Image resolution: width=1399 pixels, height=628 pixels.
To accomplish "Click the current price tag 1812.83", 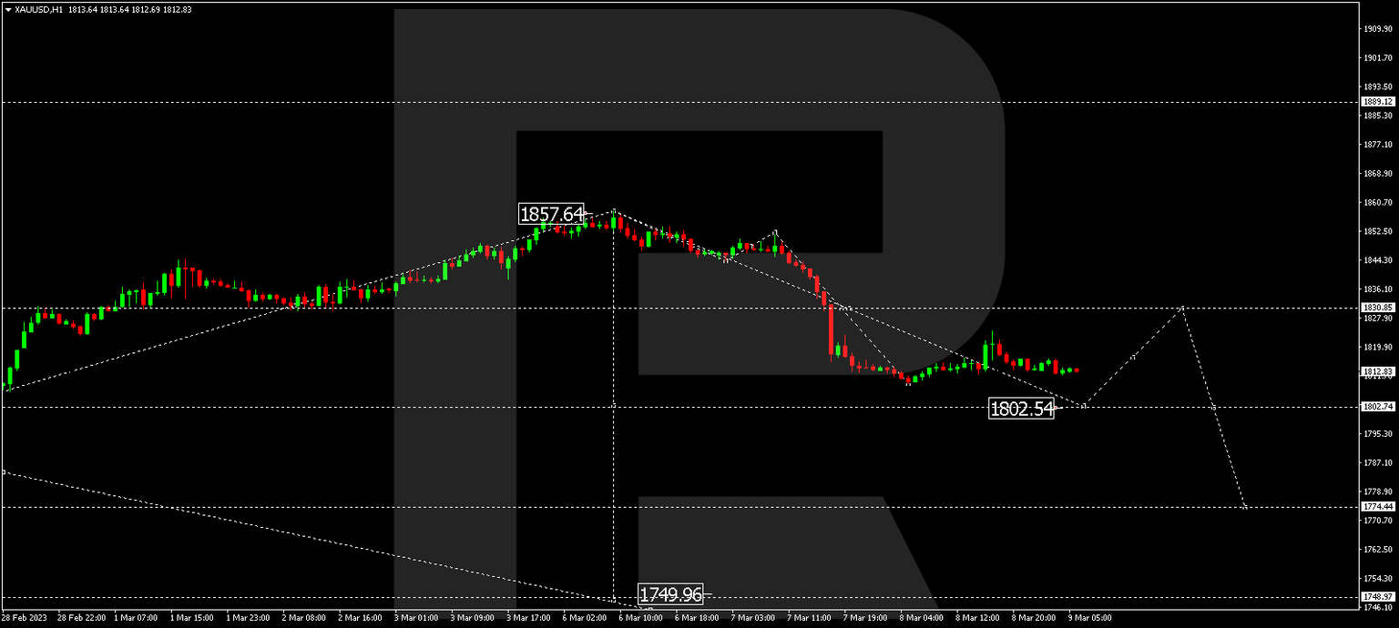I will (x=1377, y=370).
